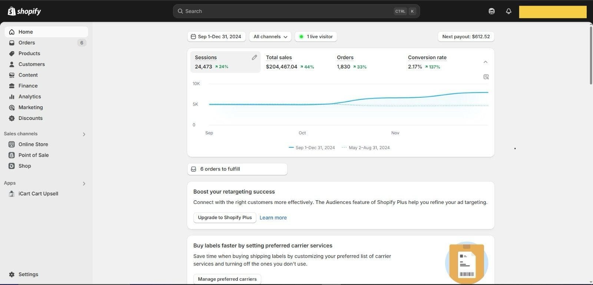
Task: Click the pencil edit icon on Sessions card
Action: pyautogui.click(x=254, y=57)
